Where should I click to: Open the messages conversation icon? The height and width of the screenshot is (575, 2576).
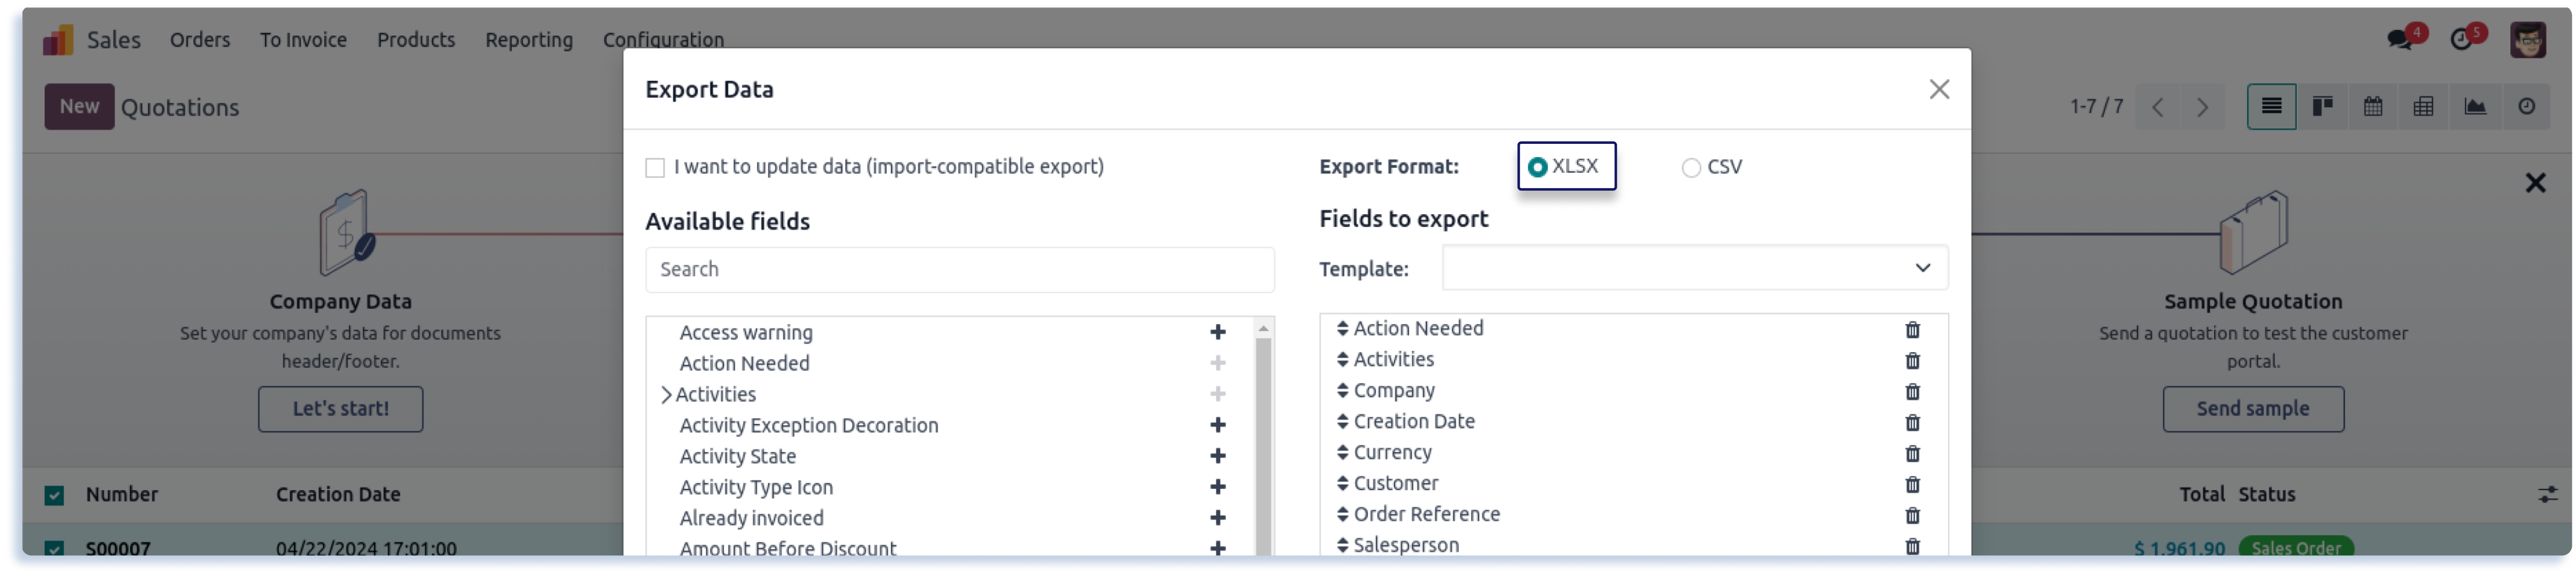[2400, 40]
